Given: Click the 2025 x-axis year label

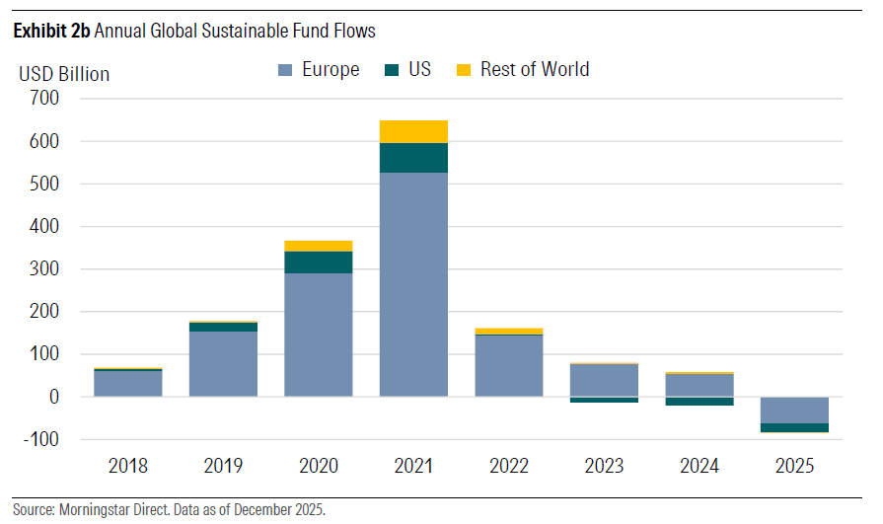Looking at the screenshot, I should click(794, 466).
